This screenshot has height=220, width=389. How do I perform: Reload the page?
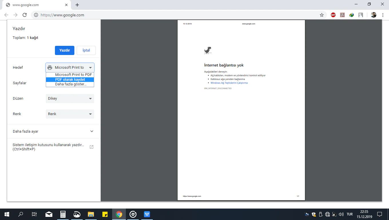pyautogui.click(x=25, y=15)
